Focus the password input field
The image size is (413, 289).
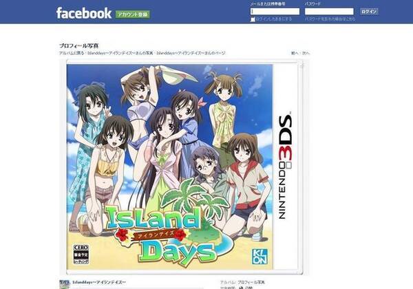click(x=329, y=11)
